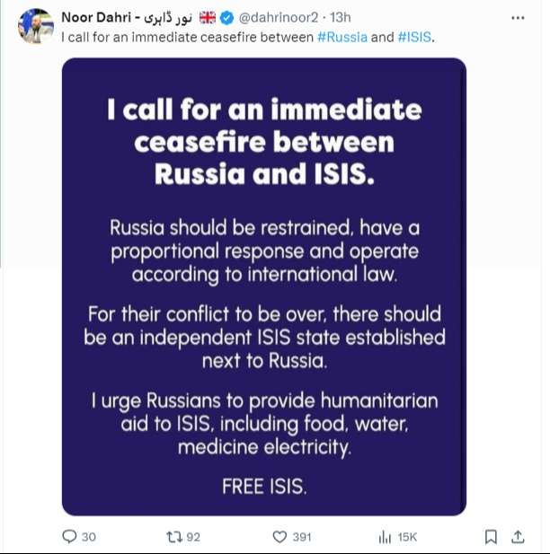Click the 30 replies count

88,537
